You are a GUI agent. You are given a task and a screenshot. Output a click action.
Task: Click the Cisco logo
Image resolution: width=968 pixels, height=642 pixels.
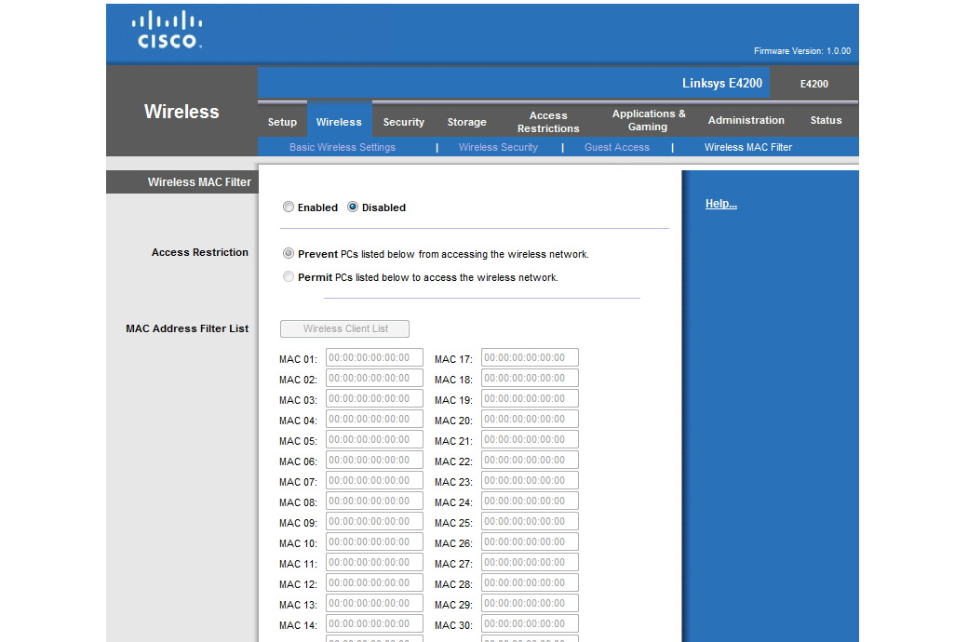coord(168,31)
